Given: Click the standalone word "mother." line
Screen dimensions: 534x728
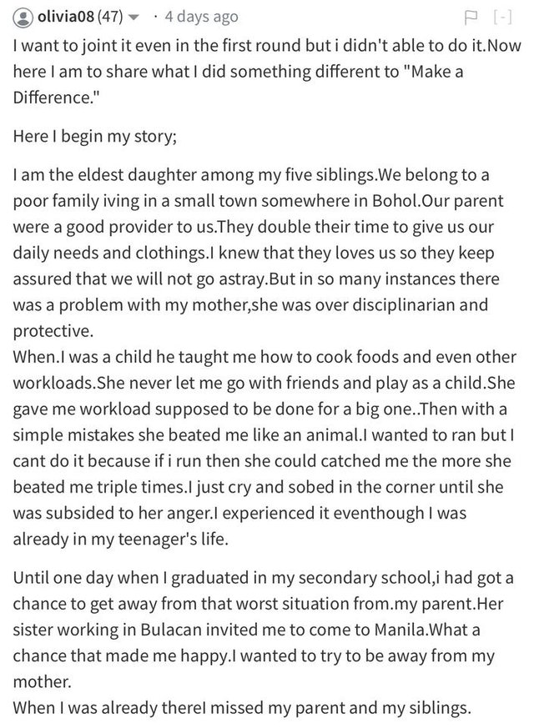Looking at the screenshot, I should coord(43,682).
